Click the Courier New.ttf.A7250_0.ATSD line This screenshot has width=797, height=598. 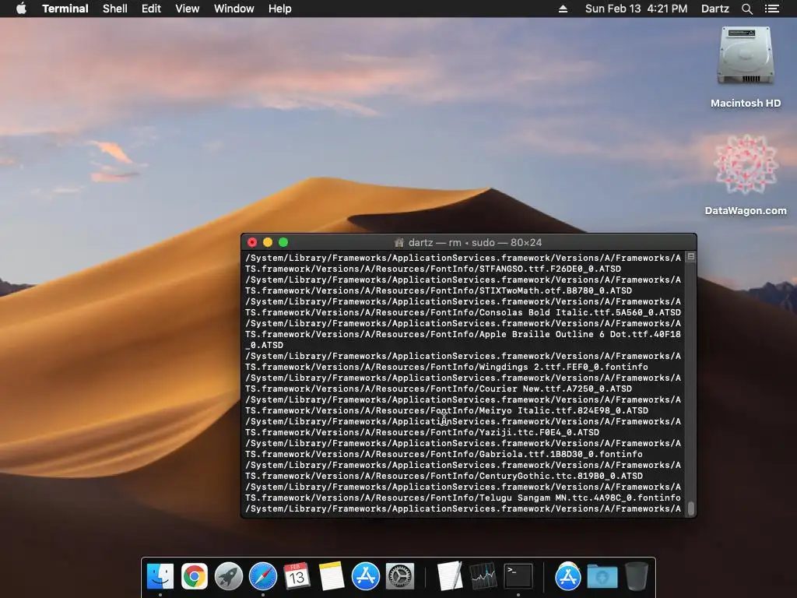pyautogui.click(x=438, y=389)
